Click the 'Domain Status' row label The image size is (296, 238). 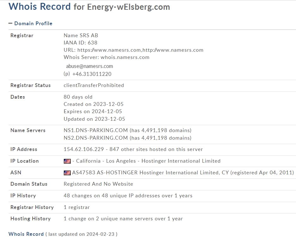(x=29, y=184)
